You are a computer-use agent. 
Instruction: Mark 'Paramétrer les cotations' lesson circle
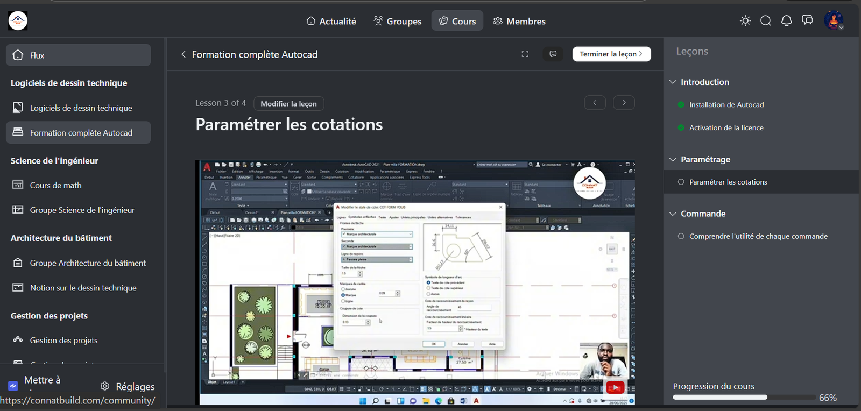click(x=681, y=182)
